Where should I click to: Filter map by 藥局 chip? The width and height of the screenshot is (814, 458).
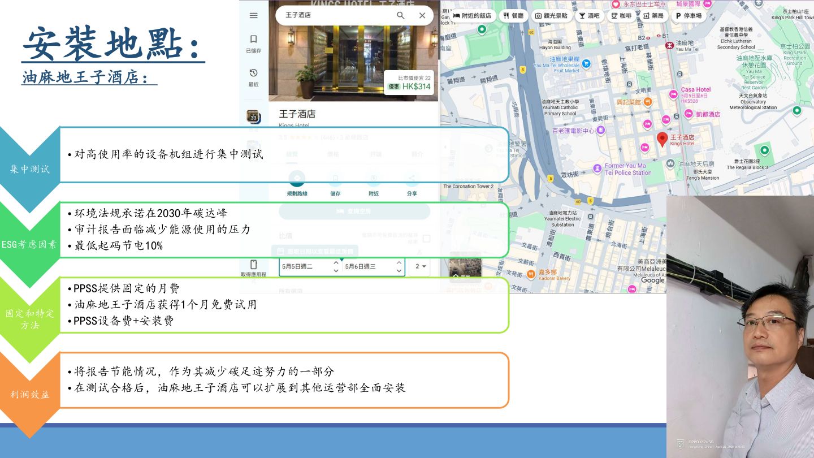pyautogui.click(x=654, y=16)
